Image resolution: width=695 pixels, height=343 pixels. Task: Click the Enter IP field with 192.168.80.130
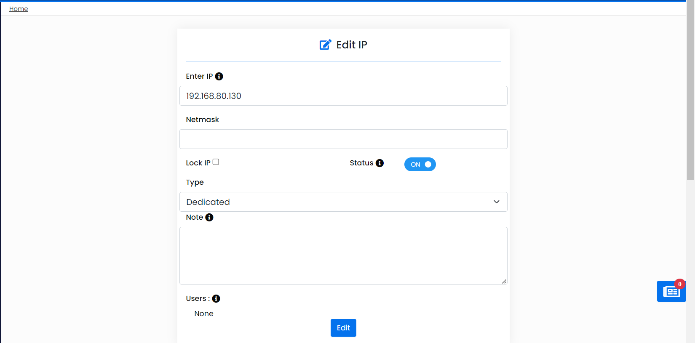(x=343, y=96)
